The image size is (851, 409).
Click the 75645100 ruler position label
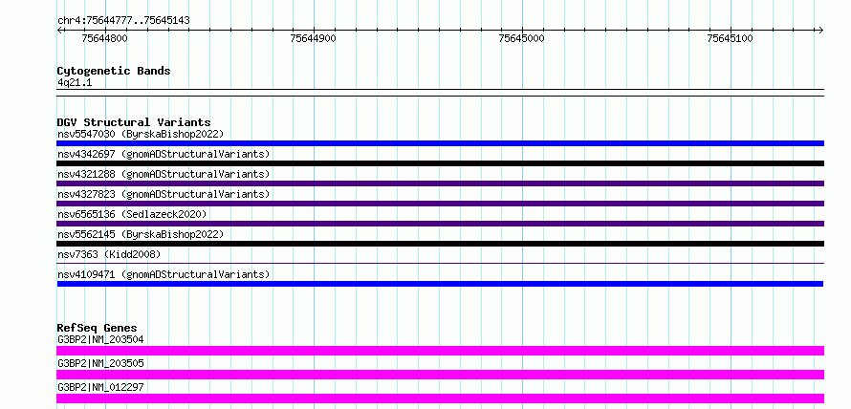730,38
